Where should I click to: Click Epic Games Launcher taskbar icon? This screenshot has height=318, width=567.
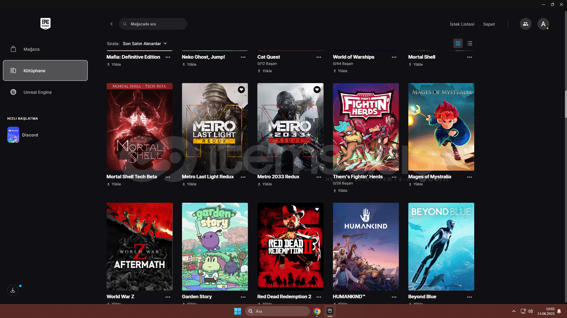point(330,311)
